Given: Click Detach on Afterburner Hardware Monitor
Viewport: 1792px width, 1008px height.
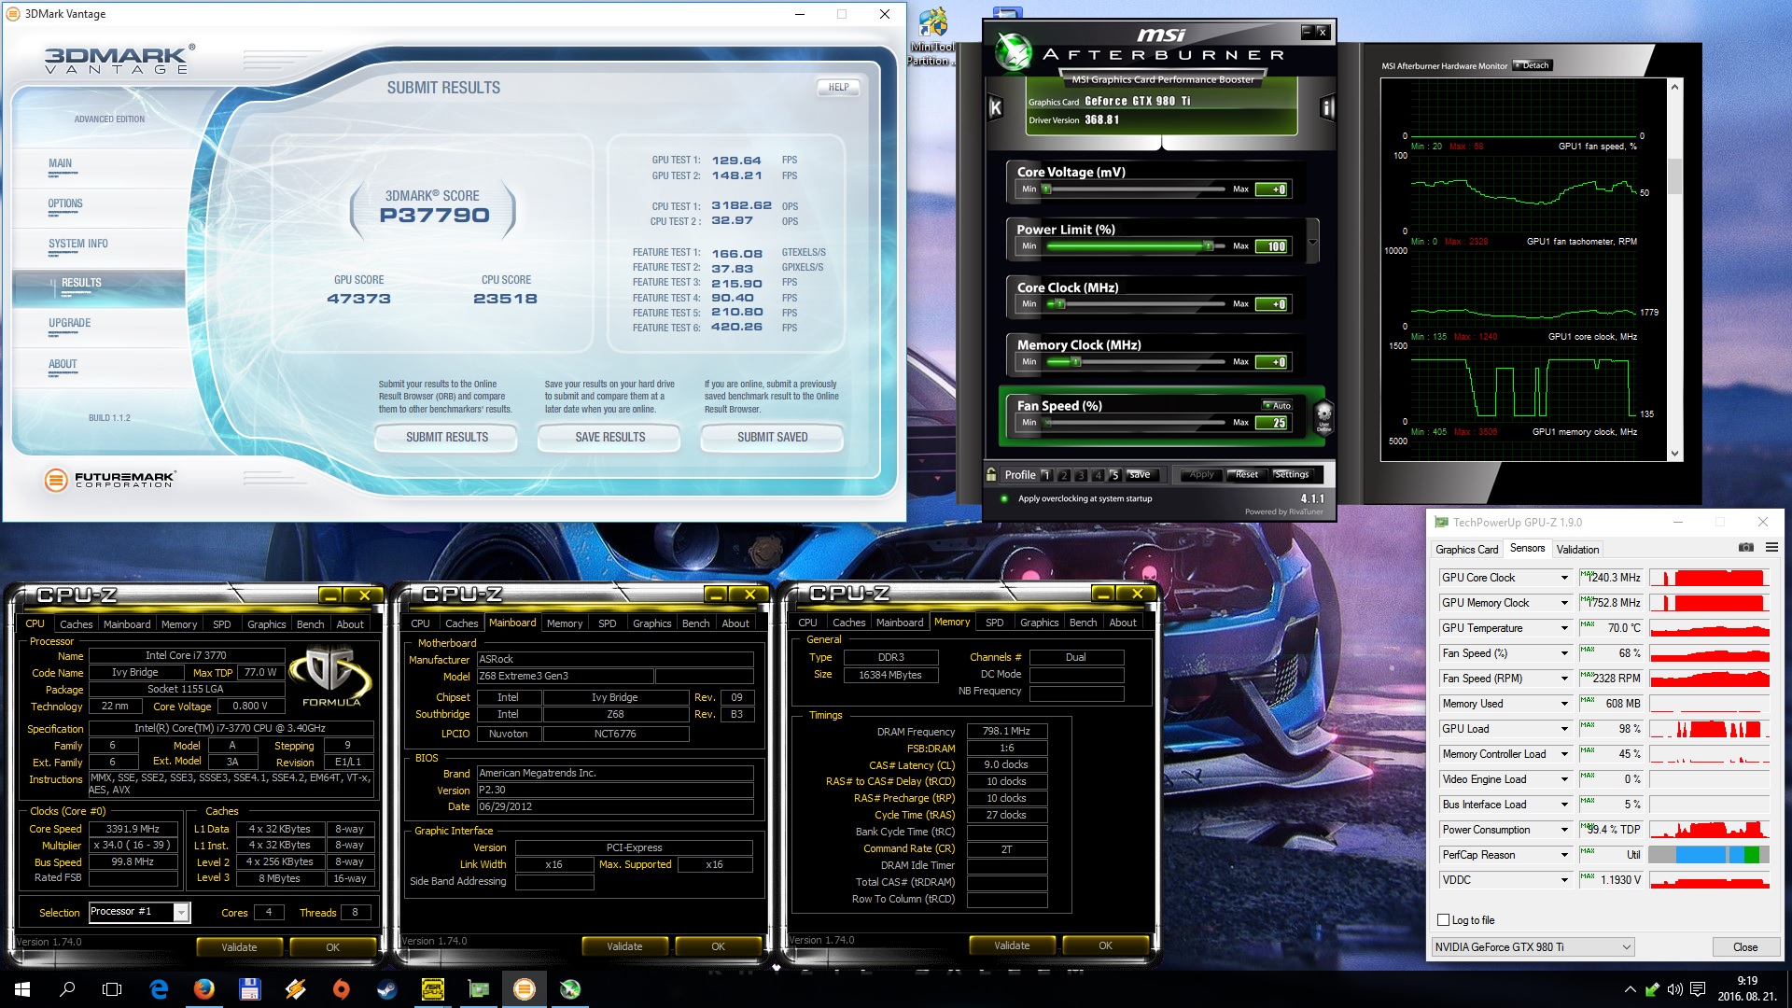Looking at the screenshot, I should coord(1533,65).
